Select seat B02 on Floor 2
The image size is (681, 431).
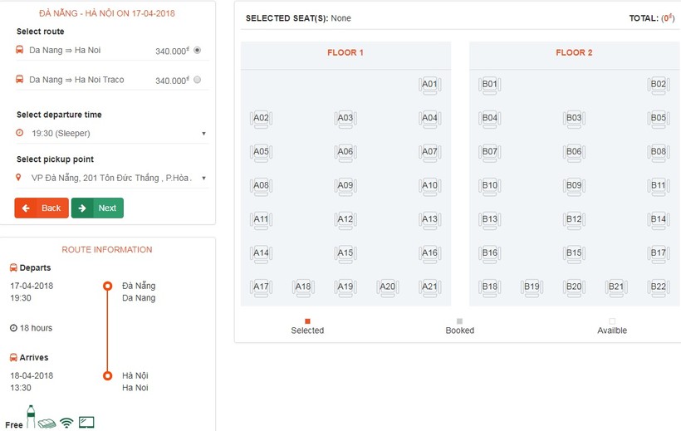[658, 85]
